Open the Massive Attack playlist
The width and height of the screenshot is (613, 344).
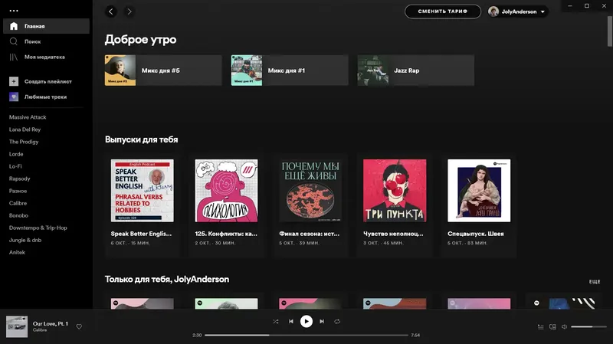click(28, 117)
